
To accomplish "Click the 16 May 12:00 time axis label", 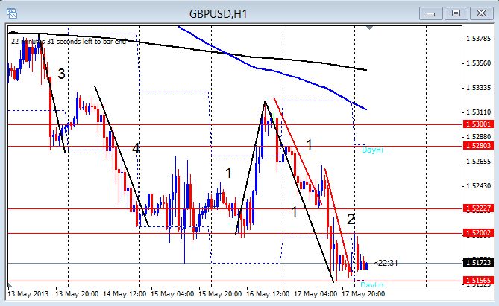I will click(x=268, y=293).
